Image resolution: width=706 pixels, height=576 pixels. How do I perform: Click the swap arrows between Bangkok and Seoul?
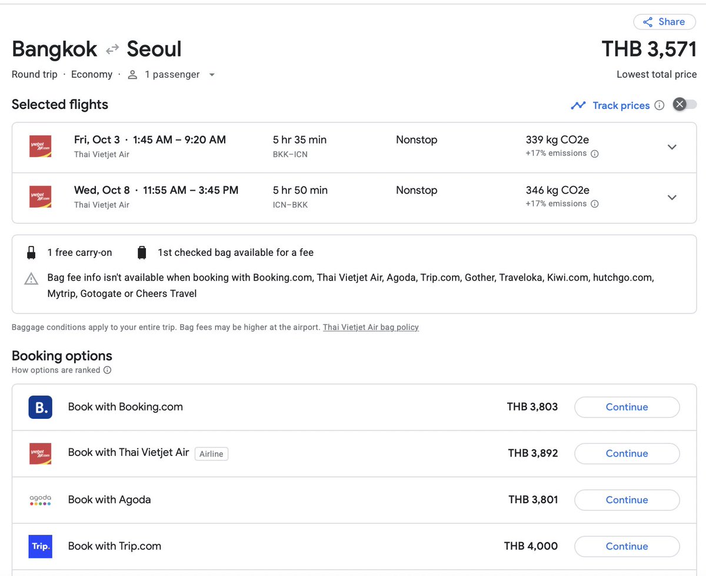111,49
